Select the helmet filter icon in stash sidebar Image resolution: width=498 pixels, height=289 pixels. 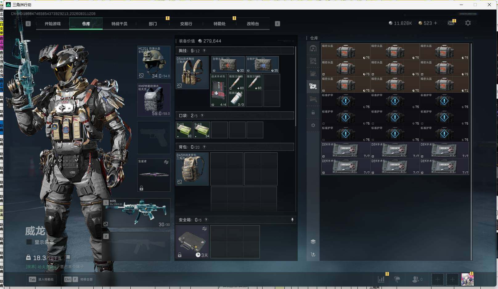click(x=313, y=48)
